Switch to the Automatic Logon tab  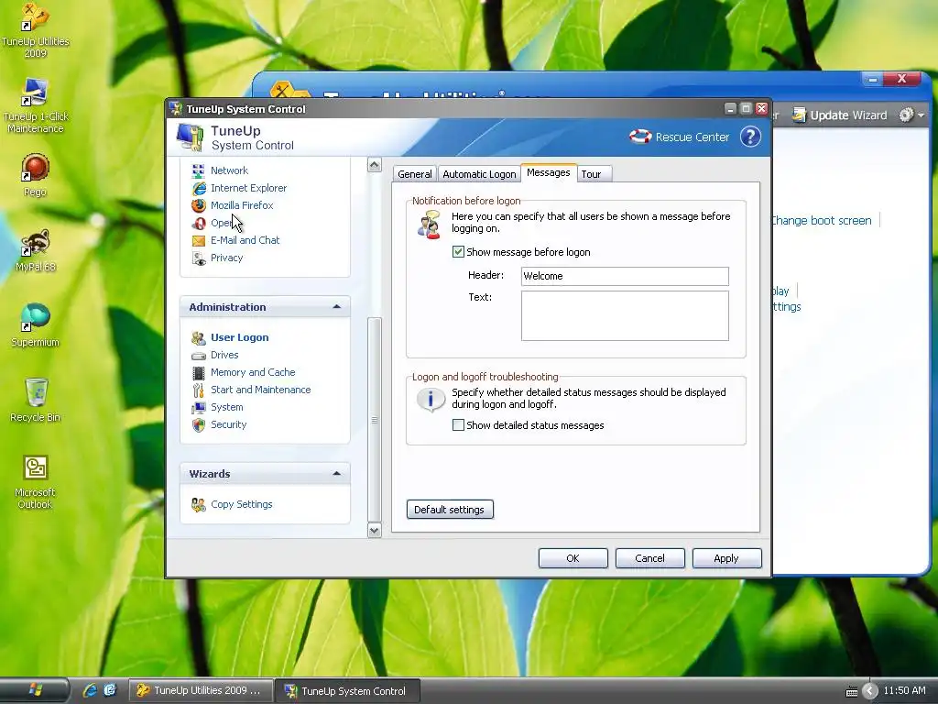(479, 174)
